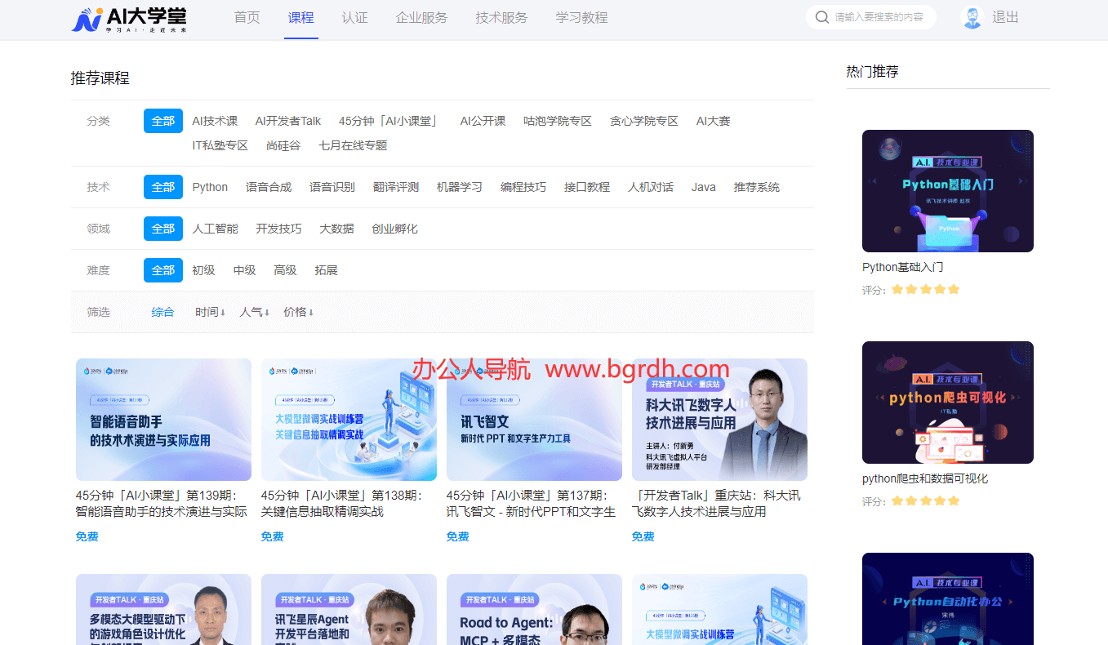Click the search magnifier icon
1108x645 pixels.
pos(821,17)
